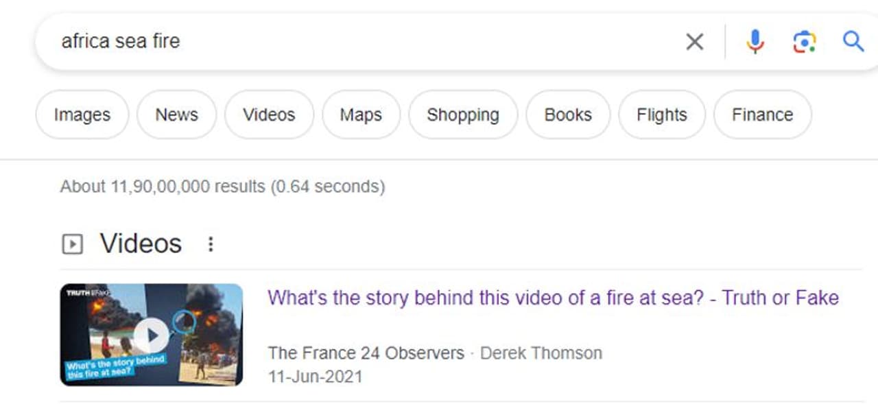Click The France 24 Observers source text
Screen dimensions: 878x404
pos(366,353)
